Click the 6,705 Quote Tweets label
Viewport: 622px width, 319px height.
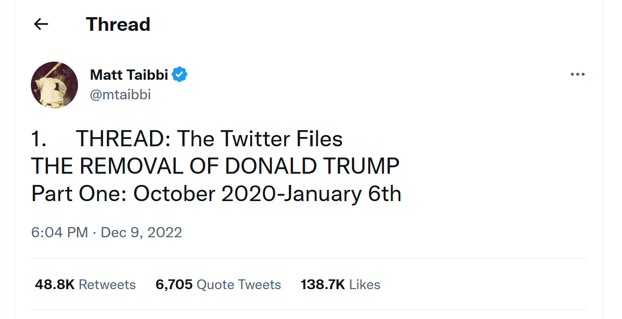click(218, 284)
